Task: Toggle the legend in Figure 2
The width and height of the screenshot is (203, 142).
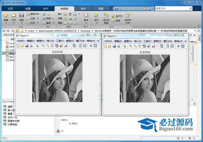Action: click(172, 46)
